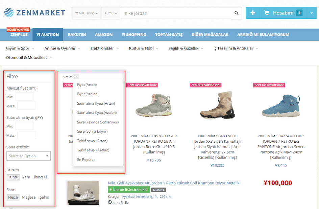This screenshot has width=319, height=209.
Task: Open NIKE Golf Ayakkabısı Air Jordan 1 listing link
Action: (174, 183)
